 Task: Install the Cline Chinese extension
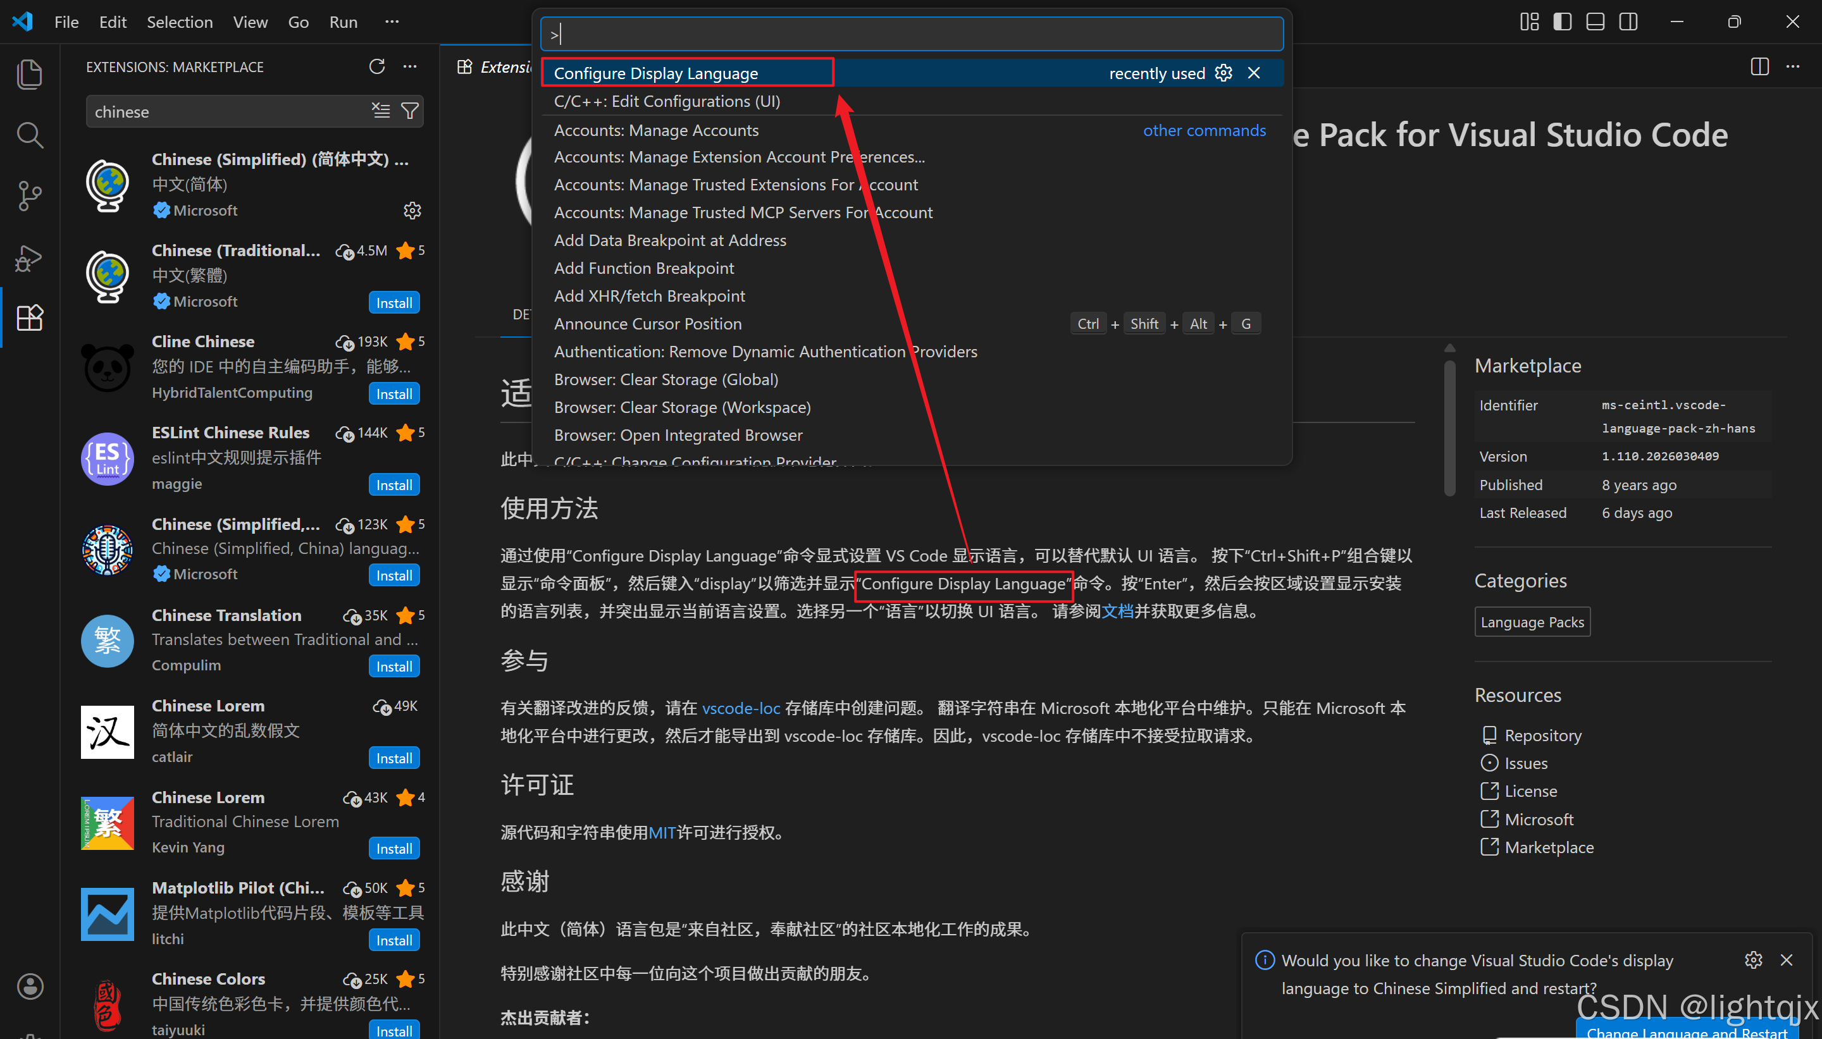(394, 394)
